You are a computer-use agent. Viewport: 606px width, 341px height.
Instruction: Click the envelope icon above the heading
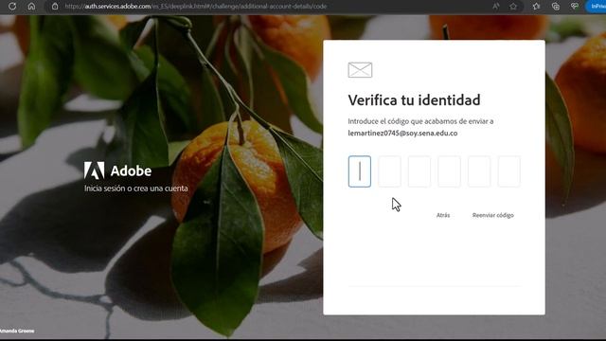pos(360,70)
